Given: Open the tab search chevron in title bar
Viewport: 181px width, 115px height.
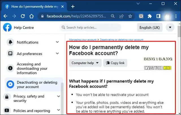Looking at the screenshot, I should [138, 4].
